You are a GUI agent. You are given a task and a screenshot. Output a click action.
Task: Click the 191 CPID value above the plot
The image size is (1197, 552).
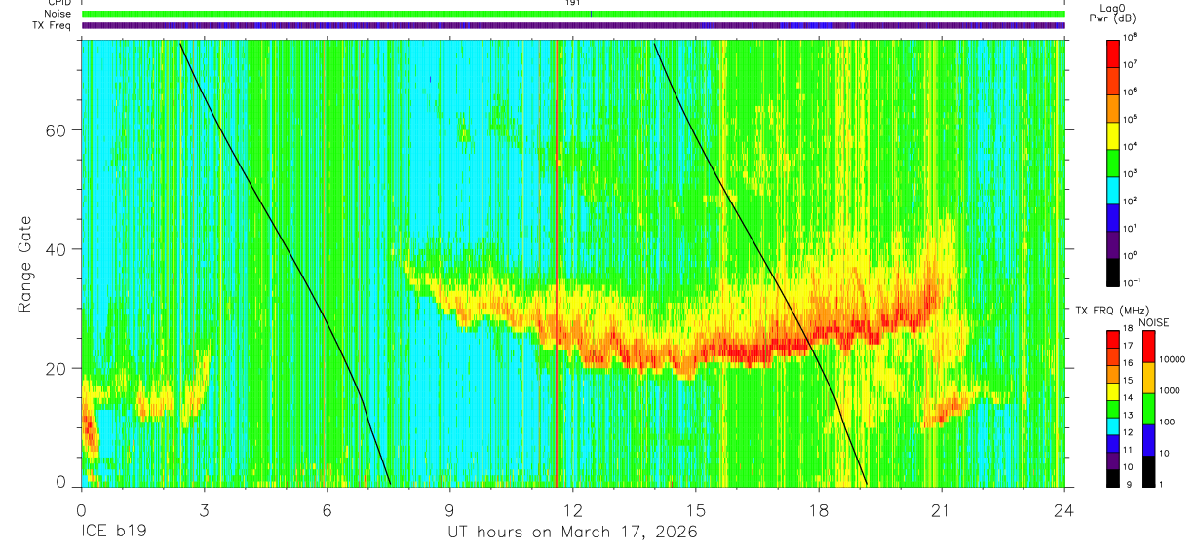coord(574,3)
